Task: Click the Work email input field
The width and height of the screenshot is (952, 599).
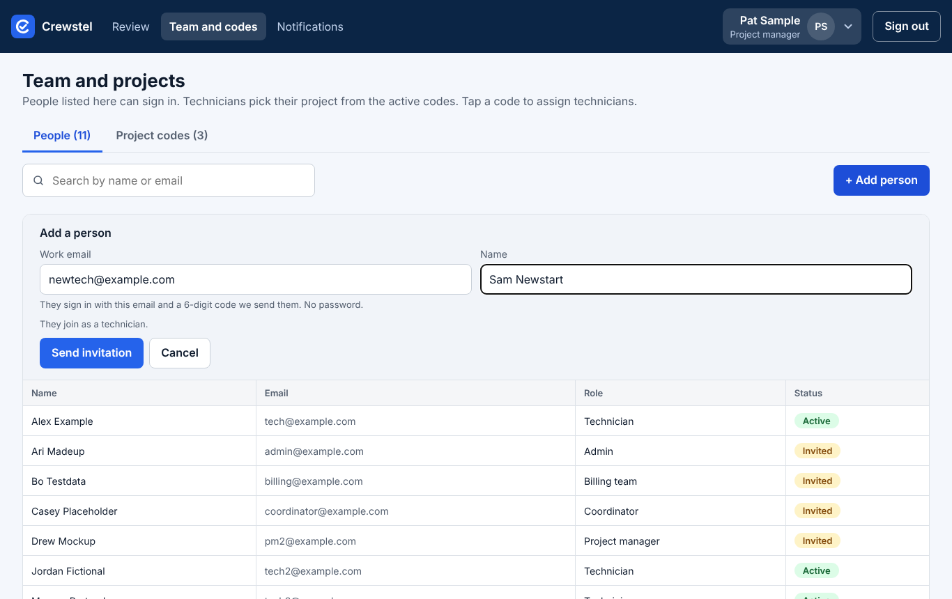Action: coord(256,279)
